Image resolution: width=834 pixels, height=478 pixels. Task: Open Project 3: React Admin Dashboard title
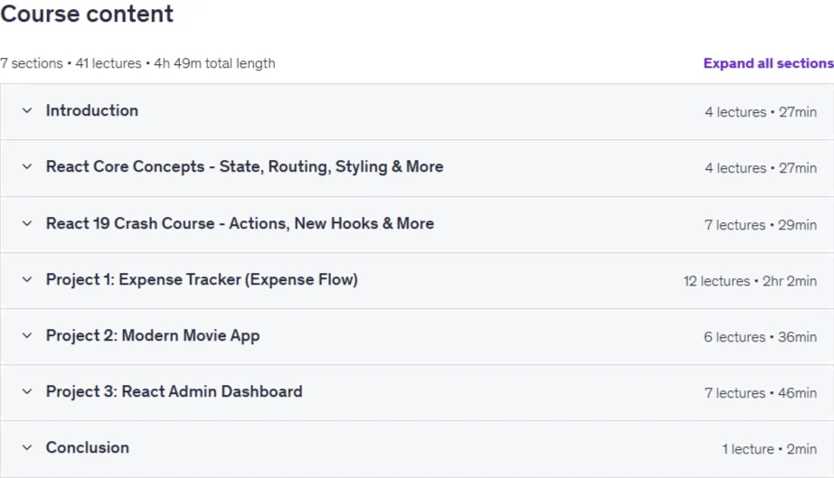coord(174,391)
